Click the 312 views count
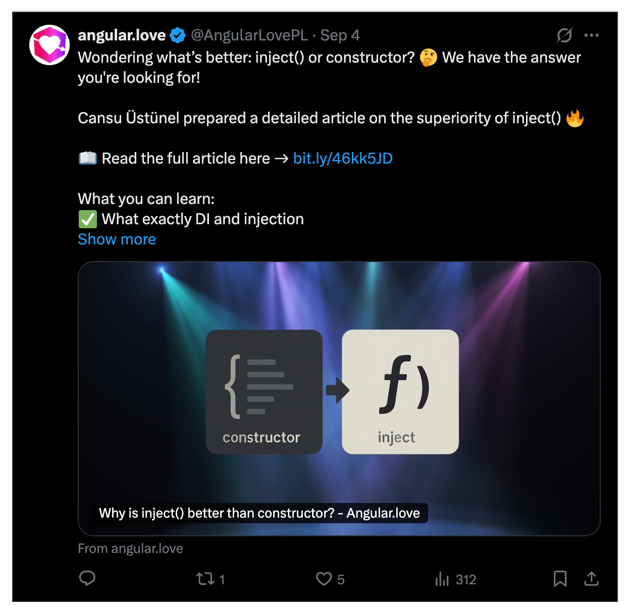Image resolution: width=627 pixels, height=606 pixels. tap(465, 580)
